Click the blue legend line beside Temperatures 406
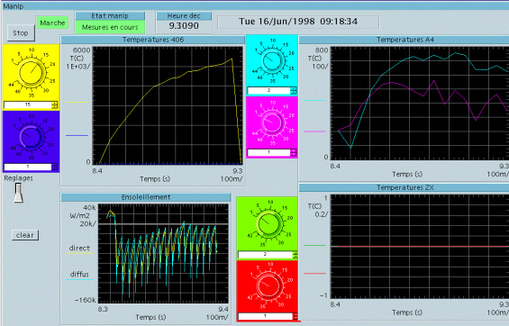 (77, 135)
